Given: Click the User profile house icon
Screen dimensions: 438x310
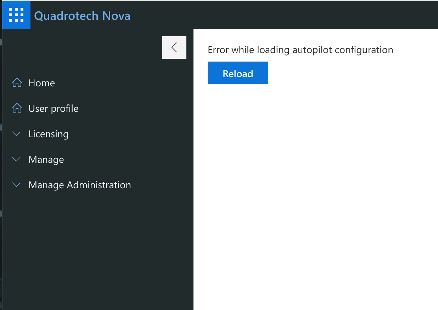Looking at the screenshot, I should (17, 109).
